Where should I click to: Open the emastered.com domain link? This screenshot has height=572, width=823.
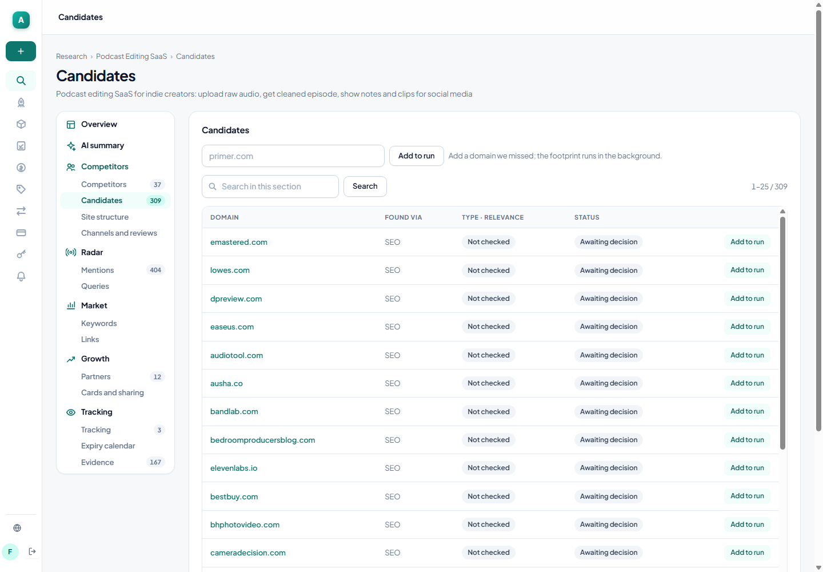click(x=239, y=243)
